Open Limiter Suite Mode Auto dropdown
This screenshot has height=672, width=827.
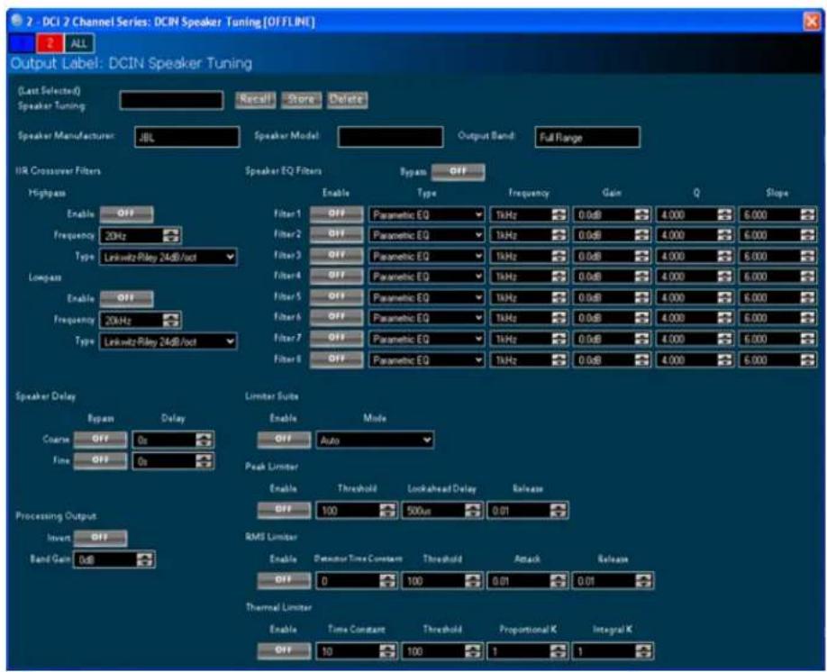[375, 440]
